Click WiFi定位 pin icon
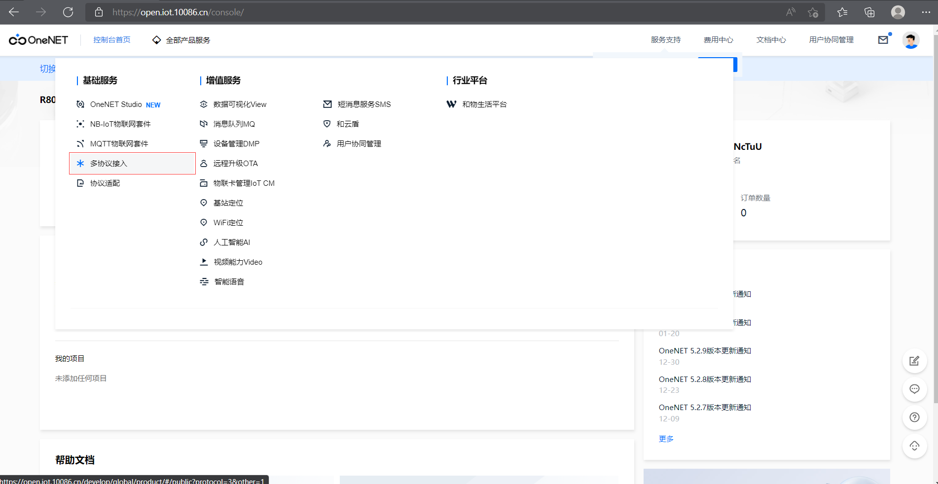Screen dimensions: 938x484 204,223
